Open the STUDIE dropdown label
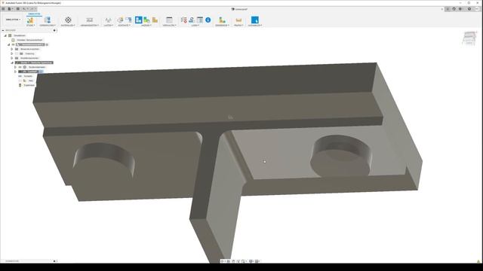Screen dimensions: 483x271 click(x=30, y=25)
